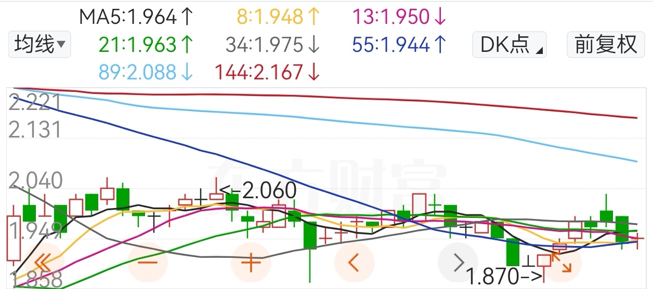Select the orange 8:1.948 moving average

tap(278, 17)
